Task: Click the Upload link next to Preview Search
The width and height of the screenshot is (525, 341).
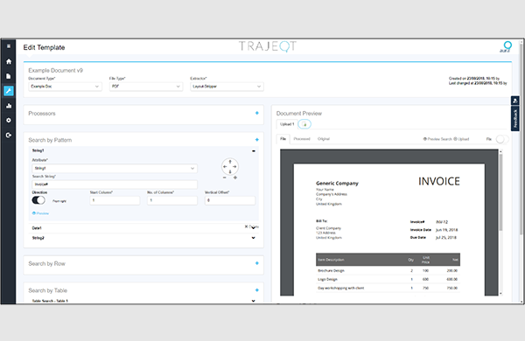Action: (461, 139)
